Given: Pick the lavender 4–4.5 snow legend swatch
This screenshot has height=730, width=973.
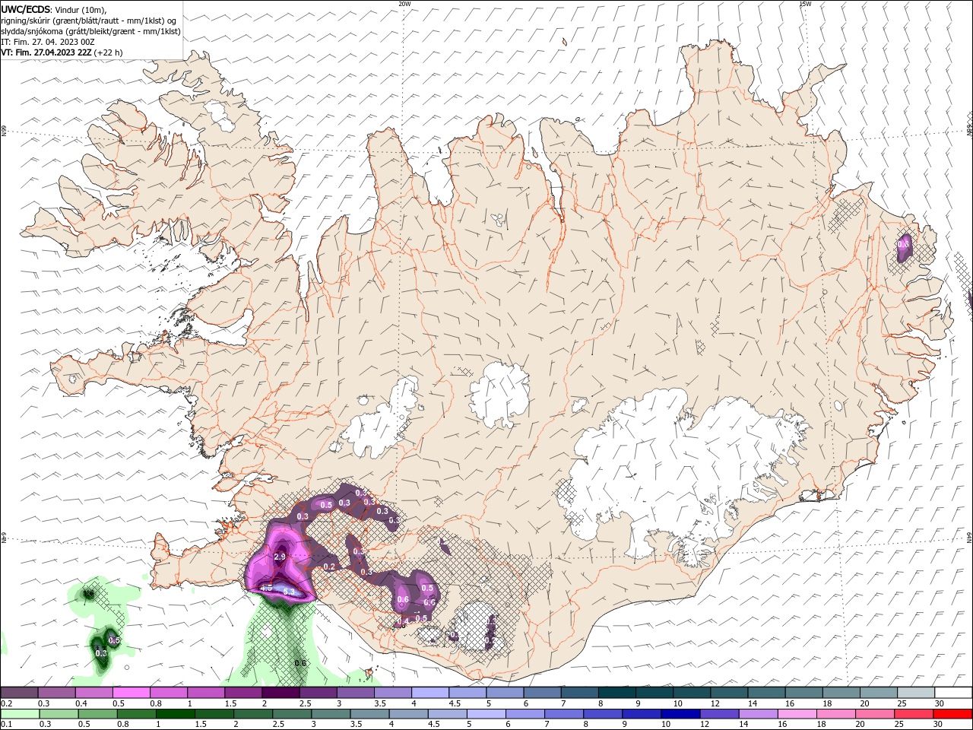Looking at the screenshot, I should (x=429, y=693).
